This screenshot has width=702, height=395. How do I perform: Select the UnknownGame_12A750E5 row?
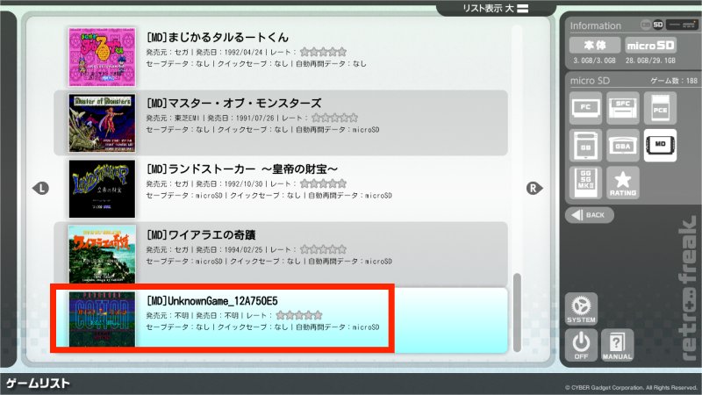point(281,320)
